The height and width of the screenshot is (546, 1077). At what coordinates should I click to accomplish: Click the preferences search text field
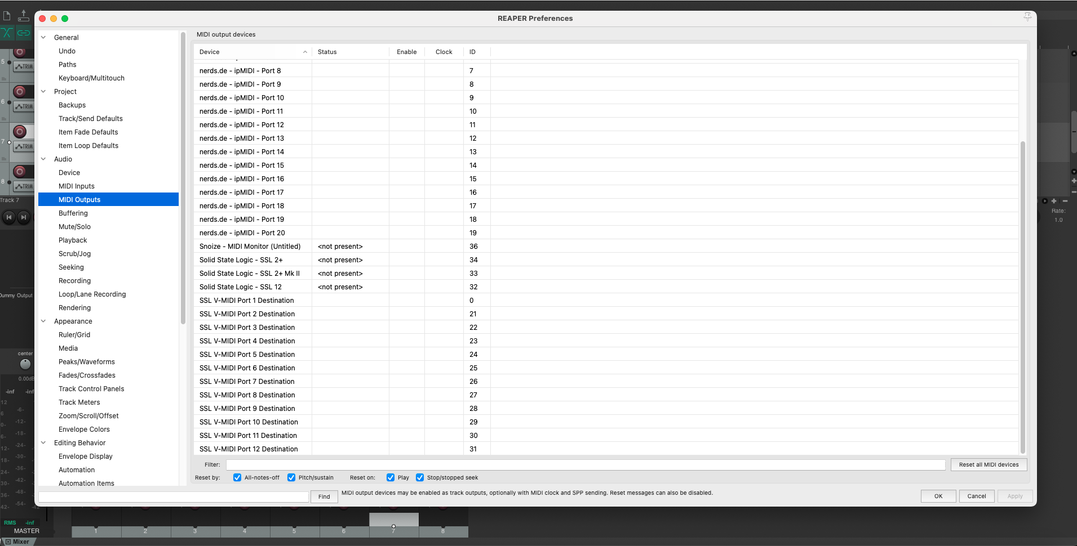click(x=174, y=496)
